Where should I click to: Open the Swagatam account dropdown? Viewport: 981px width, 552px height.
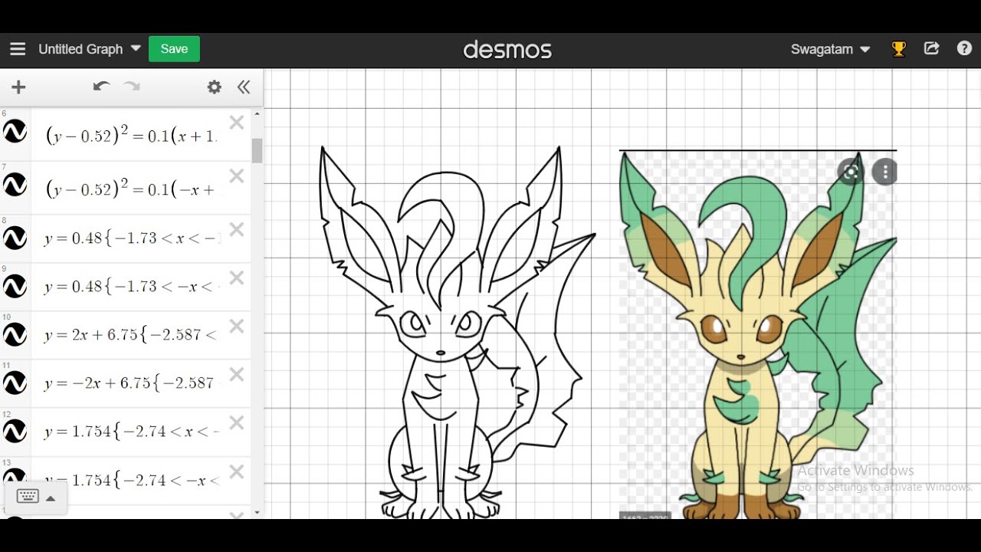point(830,49)
